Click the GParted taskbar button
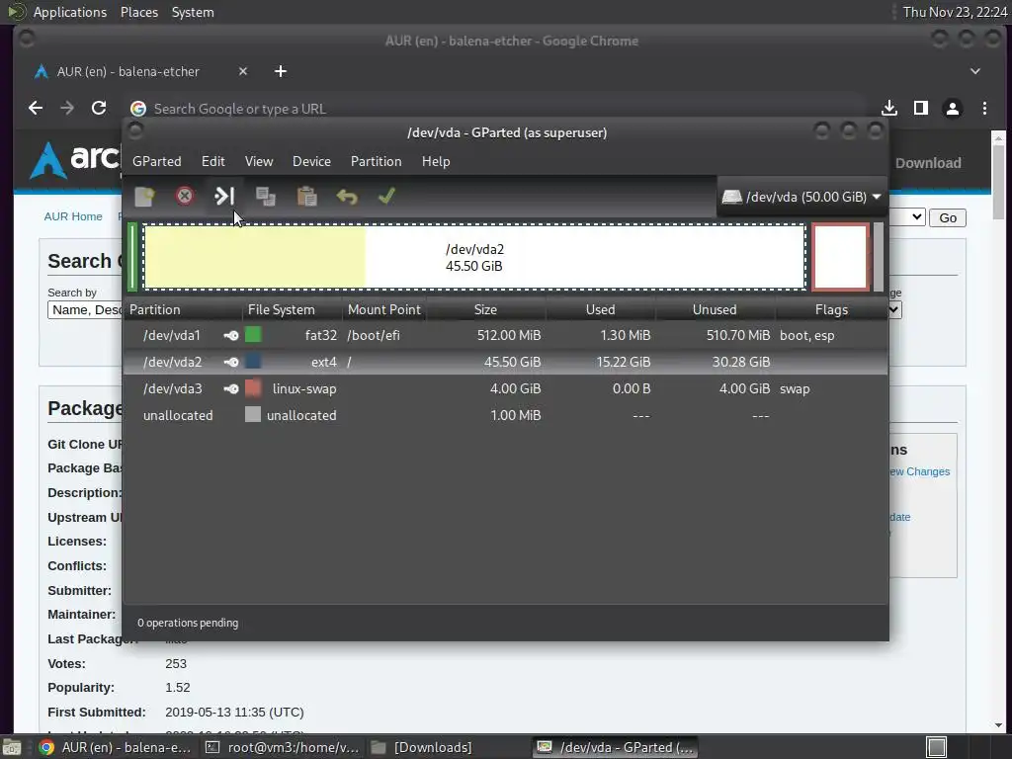 615,747
